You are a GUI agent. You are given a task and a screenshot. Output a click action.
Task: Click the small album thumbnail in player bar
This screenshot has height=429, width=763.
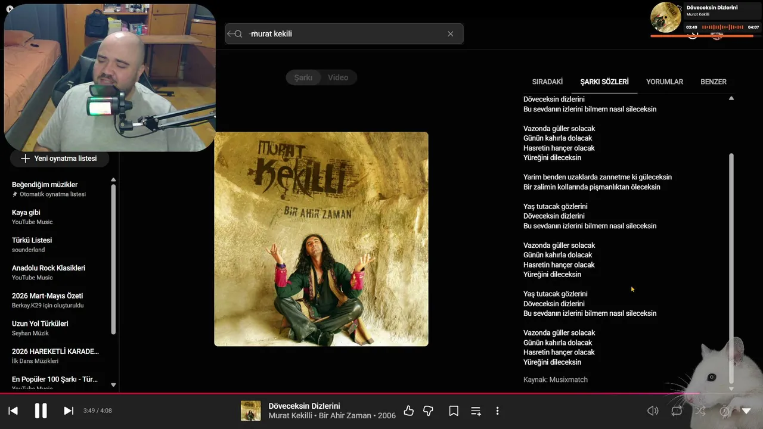[251, 411]
